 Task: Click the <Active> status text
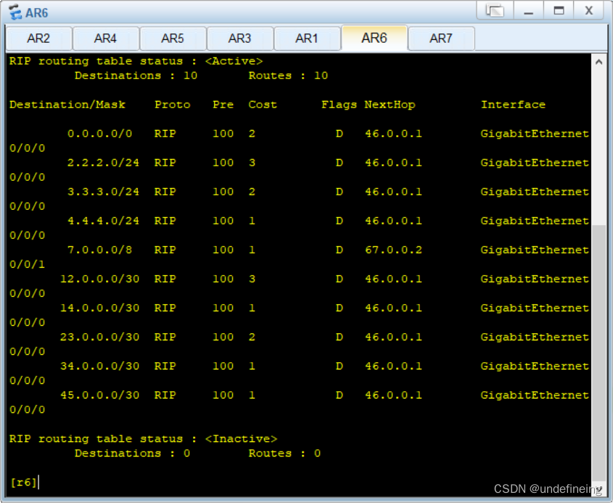pos(234,62)
